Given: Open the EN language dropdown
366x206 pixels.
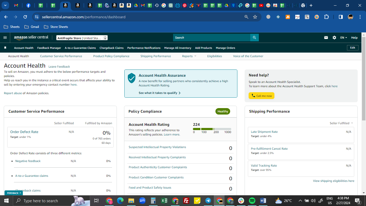Looking at the screenshot, I should pos(343,38).
